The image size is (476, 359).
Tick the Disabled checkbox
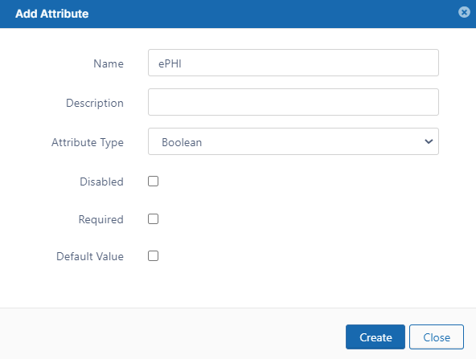point(153,182)
